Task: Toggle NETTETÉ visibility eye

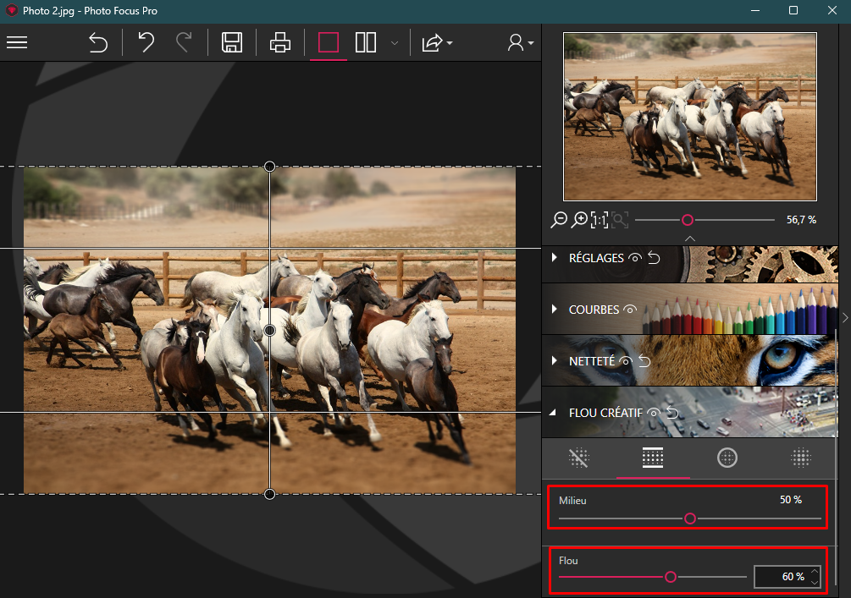Action: pyautogui.click(x=625, y=361)
